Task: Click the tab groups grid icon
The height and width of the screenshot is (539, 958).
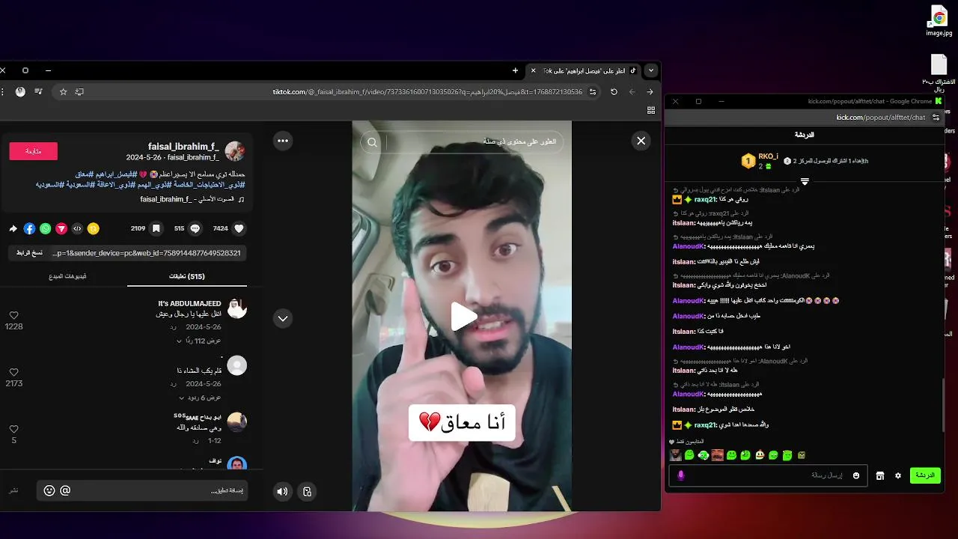Action: (651, 110)
